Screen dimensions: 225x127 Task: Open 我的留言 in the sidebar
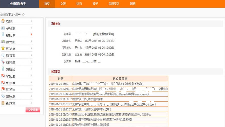tap(10, 56)
